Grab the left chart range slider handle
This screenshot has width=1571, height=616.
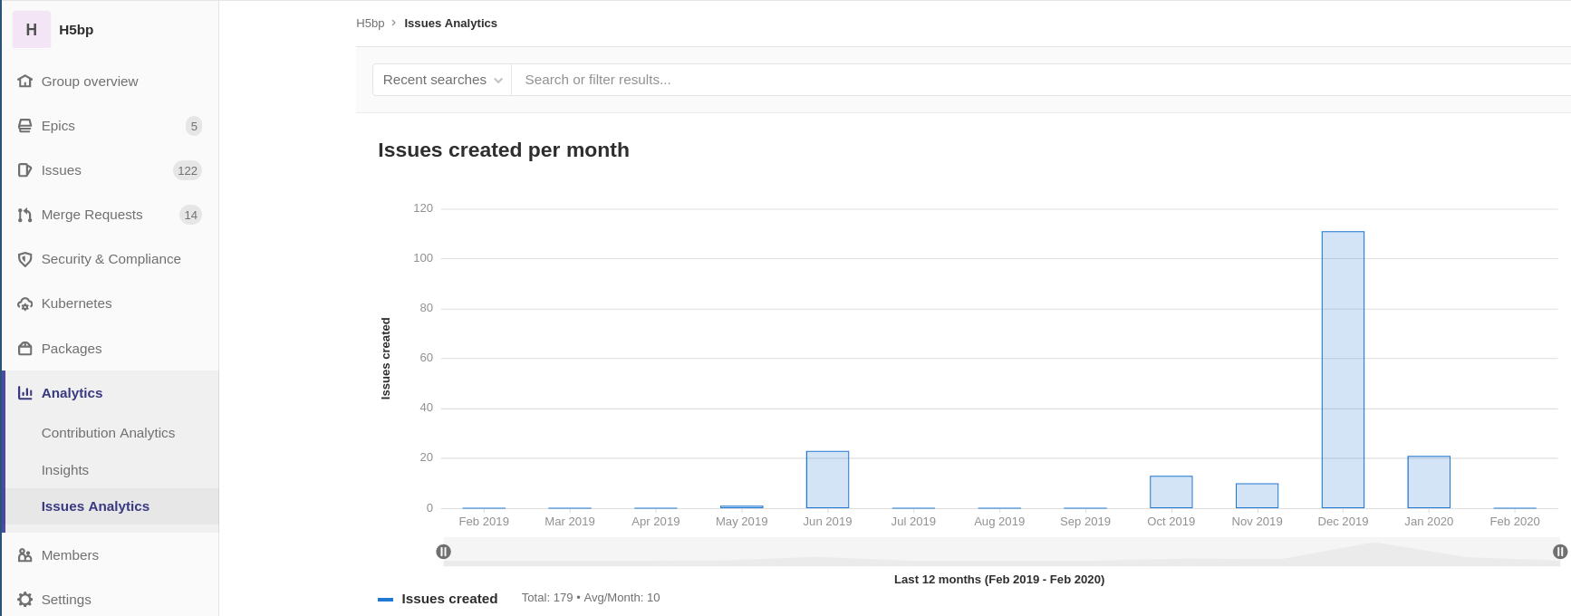coord(443,552)
